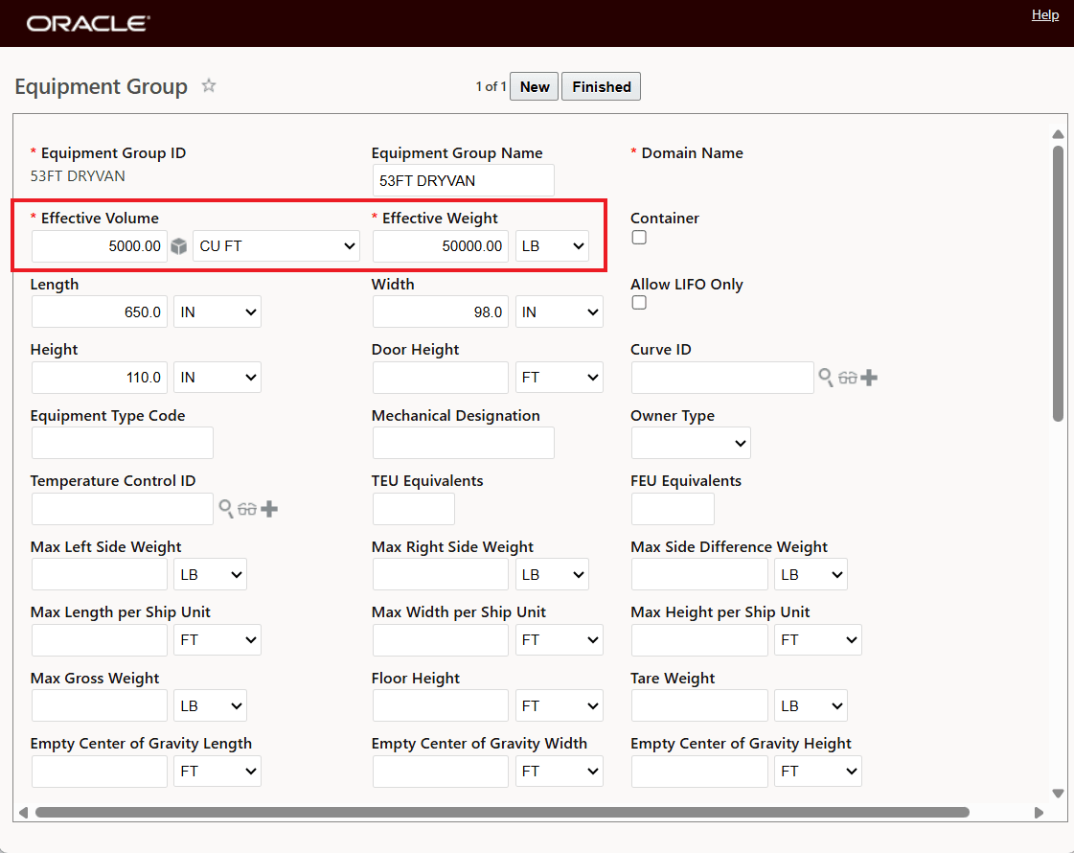Click the Tare Weight input field
The width and height of the screenshot is (1074, 853).
pyautogui.click(x=699, y=705)
